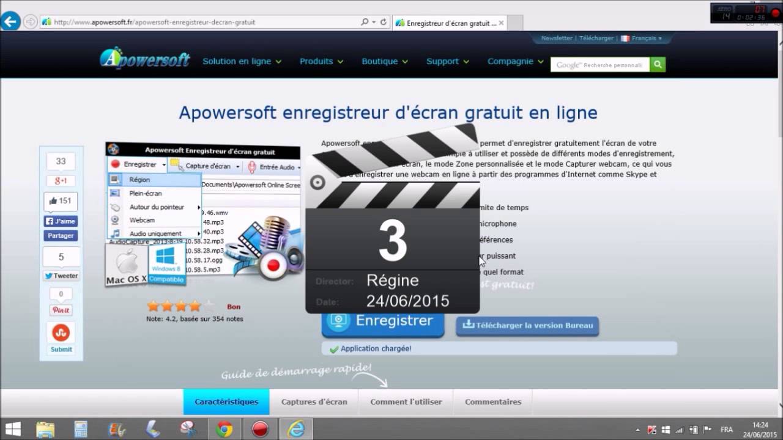
Task: Open the address bar autocomplete dropdown arrow
Action: tap(374, 22)
